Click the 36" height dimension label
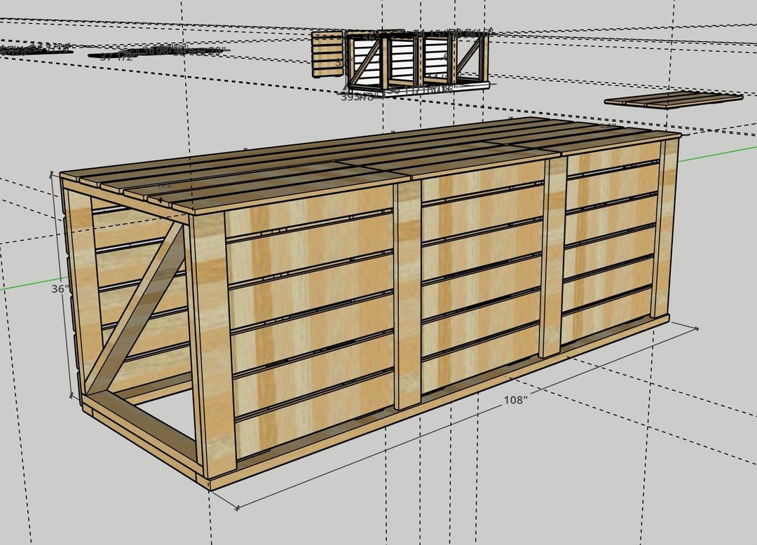This screenshot has width=757, height=545. point(60,288)
